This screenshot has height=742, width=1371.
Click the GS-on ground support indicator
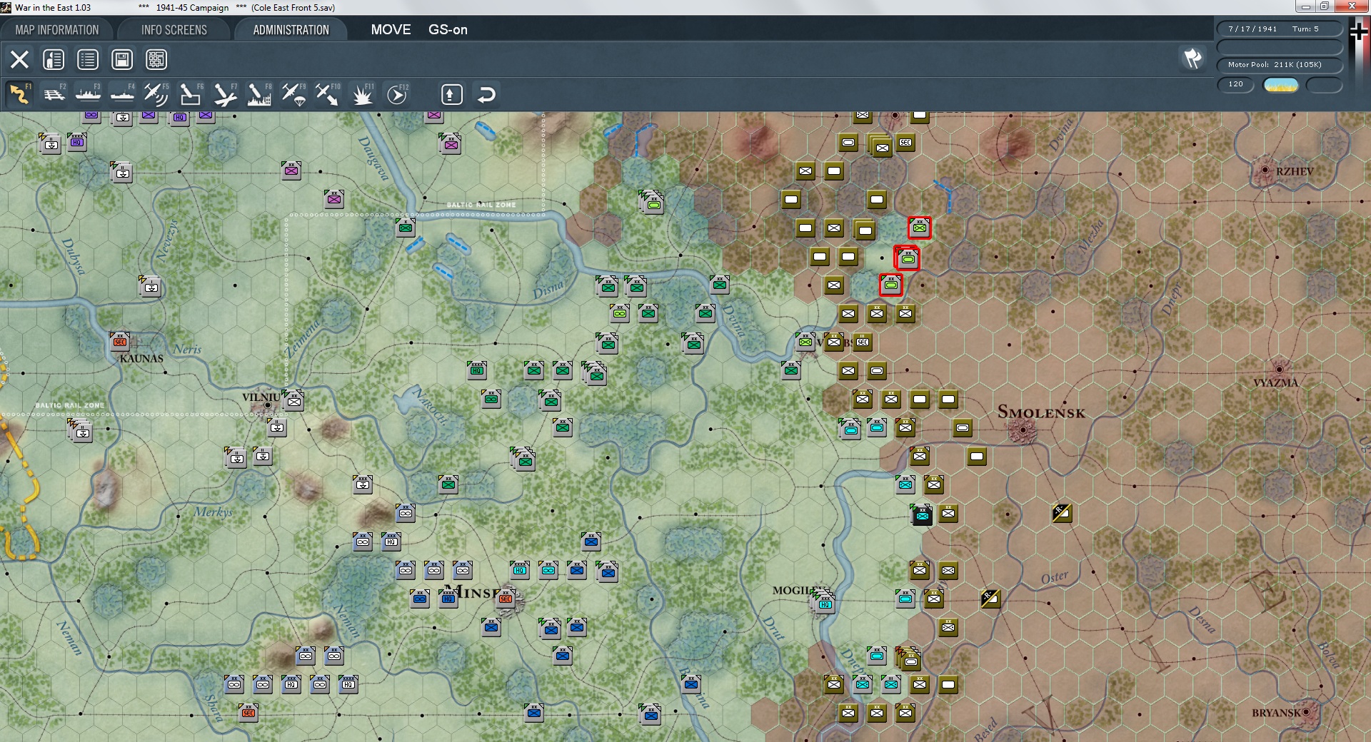click(x=448, y=30)
